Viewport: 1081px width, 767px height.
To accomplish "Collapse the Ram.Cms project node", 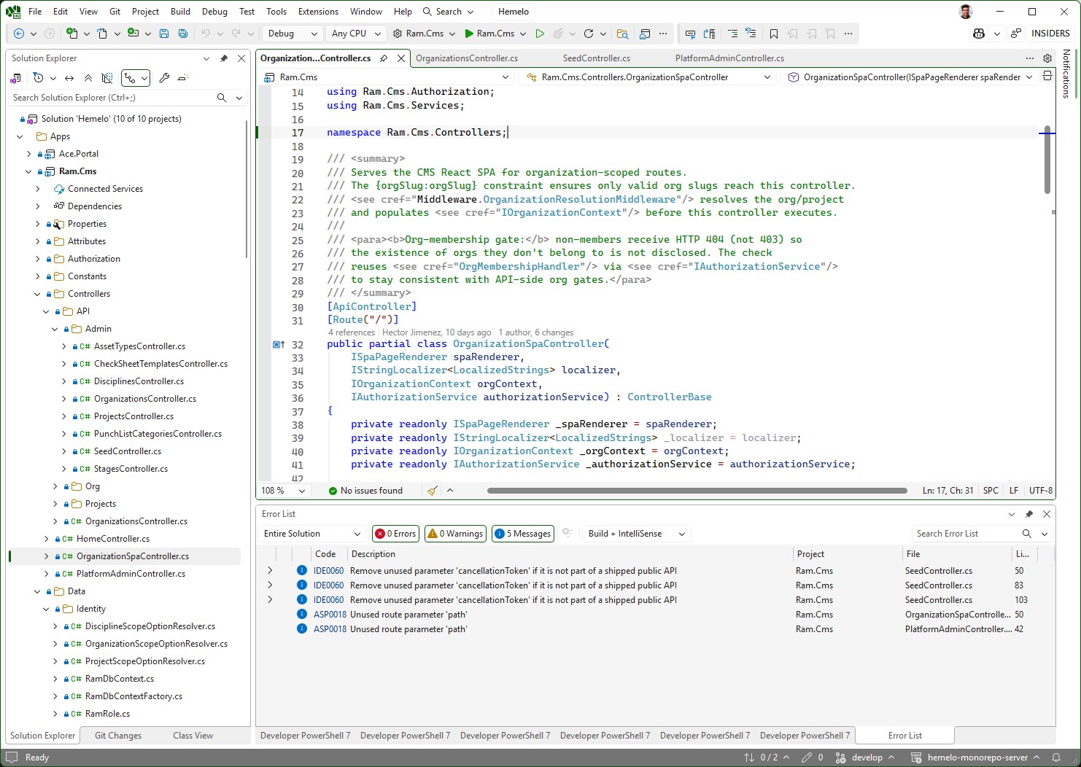I will point(28,171).
